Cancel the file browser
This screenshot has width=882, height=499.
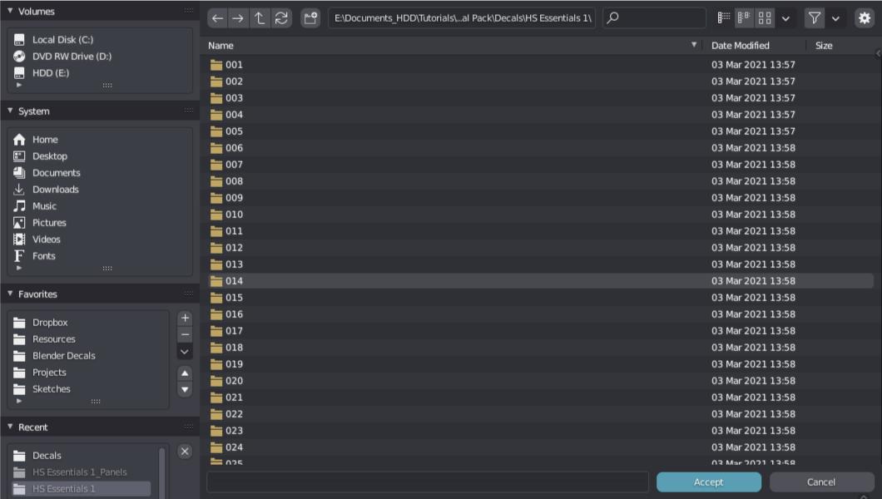coord(821,482)
